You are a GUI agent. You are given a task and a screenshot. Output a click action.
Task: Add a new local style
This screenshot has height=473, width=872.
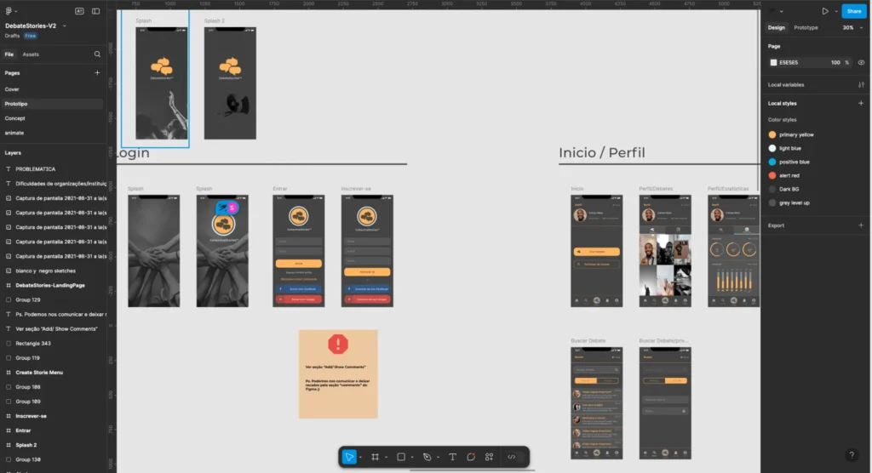(861, 104)
